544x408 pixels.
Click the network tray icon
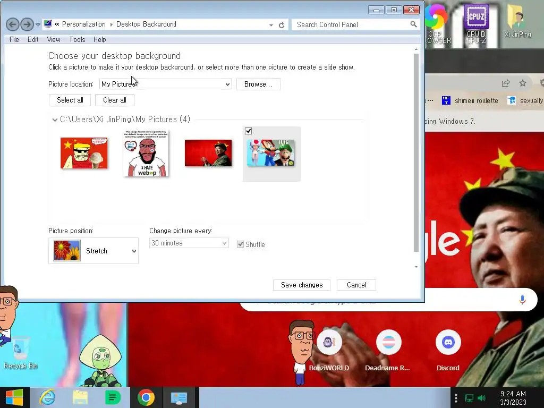469,398
